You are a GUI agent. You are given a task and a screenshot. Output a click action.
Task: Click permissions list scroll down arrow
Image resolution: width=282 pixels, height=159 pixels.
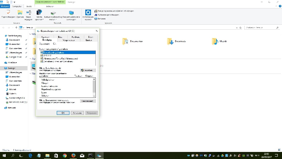[x=94, y=96]
